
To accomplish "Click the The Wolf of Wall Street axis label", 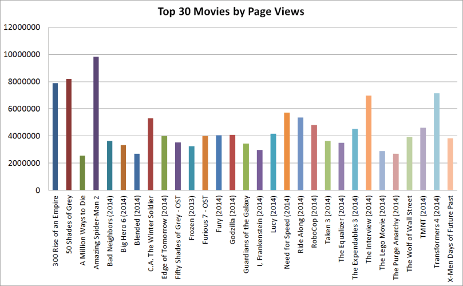I will tap(410, 233).
